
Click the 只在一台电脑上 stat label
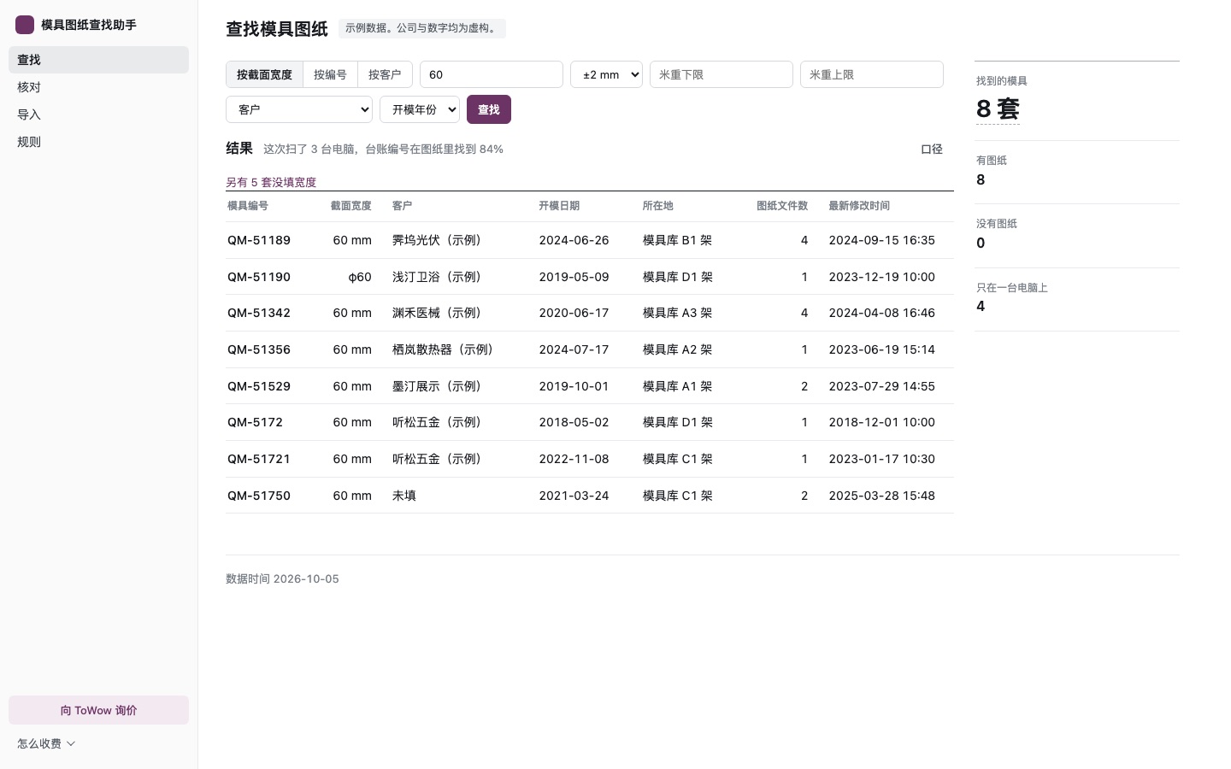point(1012,288)
